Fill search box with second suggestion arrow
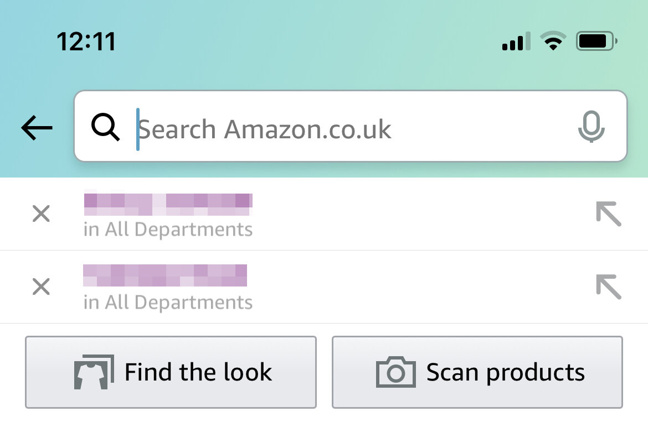The width and height of the screenshot is (648, 422). [x=609, y=286]
